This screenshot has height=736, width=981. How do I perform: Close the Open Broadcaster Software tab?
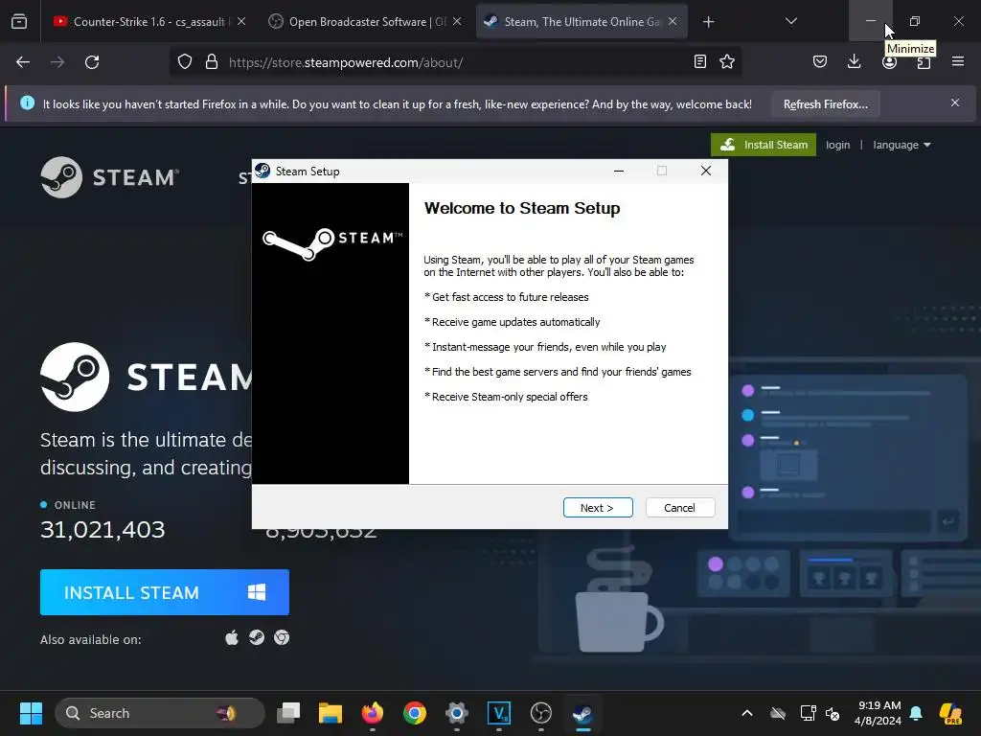[457, 21]
